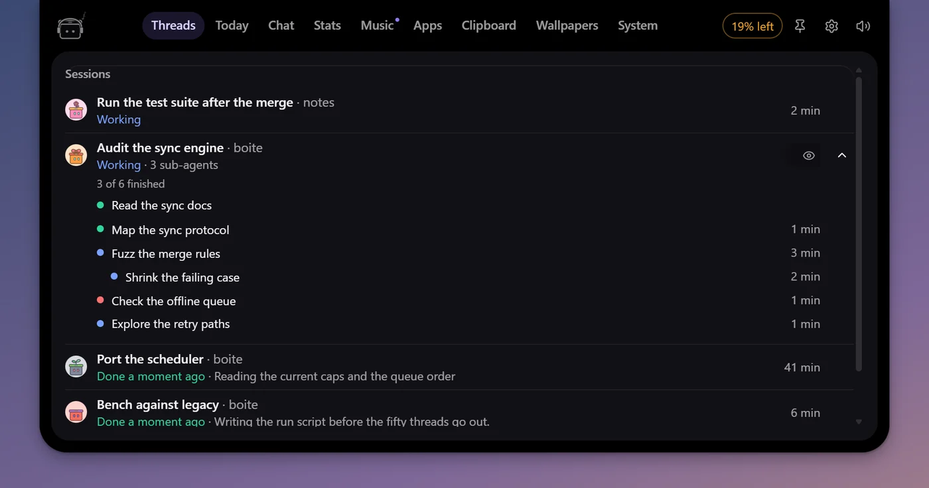Click the 19% left usage badge
Viewport: 929px width, 488px height.
(752, 26)
